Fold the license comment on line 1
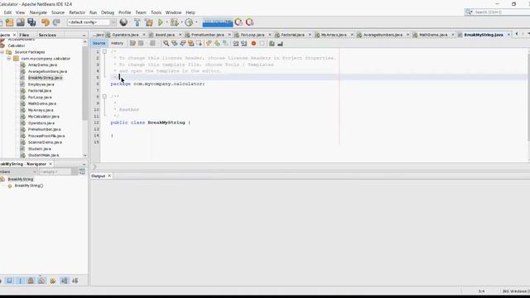The width and height of the screenshot is (530, 298). [104, 51]
